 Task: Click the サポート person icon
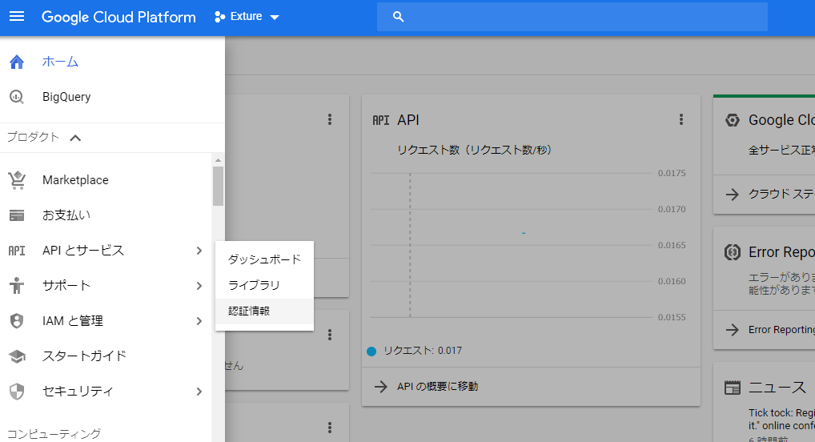click(x=17, y=286)
